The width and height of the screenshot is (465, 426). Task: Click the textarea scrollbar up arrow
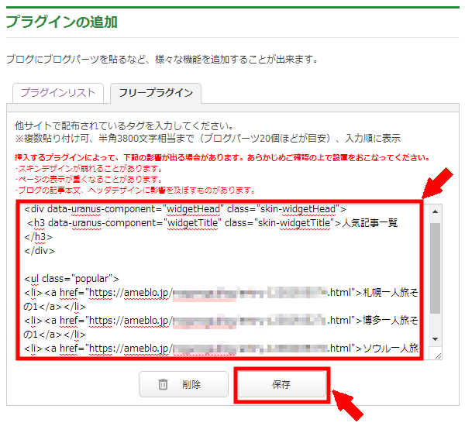pyautogui.click(x=435, y=211)
